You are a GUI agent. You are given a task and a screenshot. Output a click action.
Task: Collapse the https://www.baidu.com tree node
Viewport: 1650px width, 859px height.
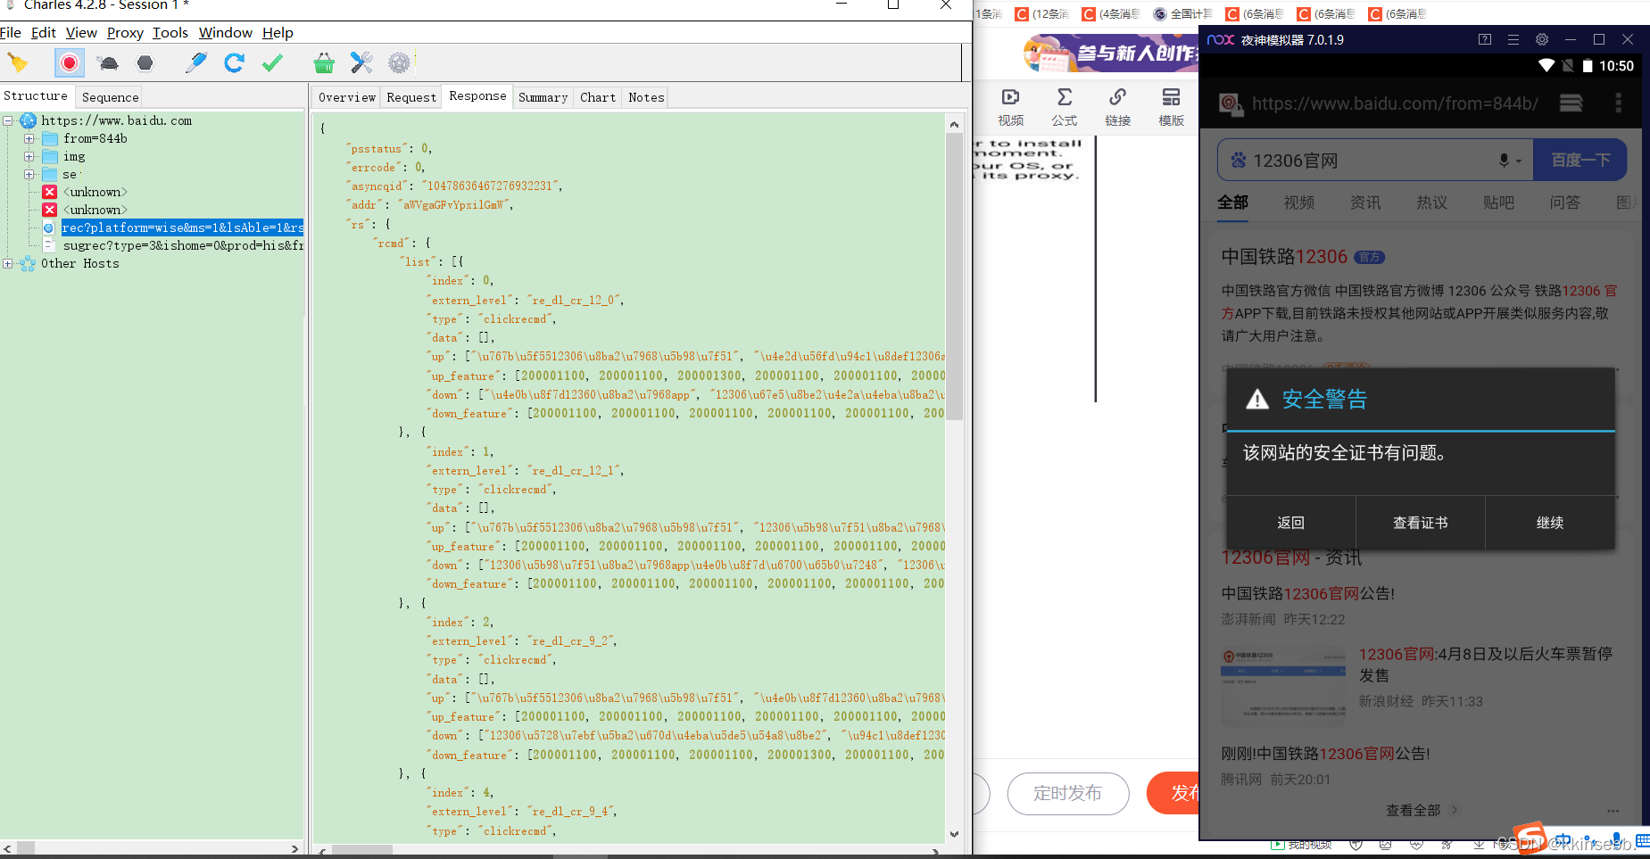tap(8, 120)
